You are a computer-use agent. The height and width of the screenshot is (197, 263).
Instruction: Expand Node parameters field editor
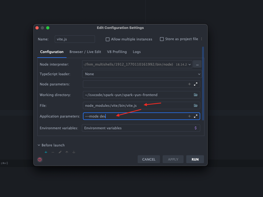196,84
